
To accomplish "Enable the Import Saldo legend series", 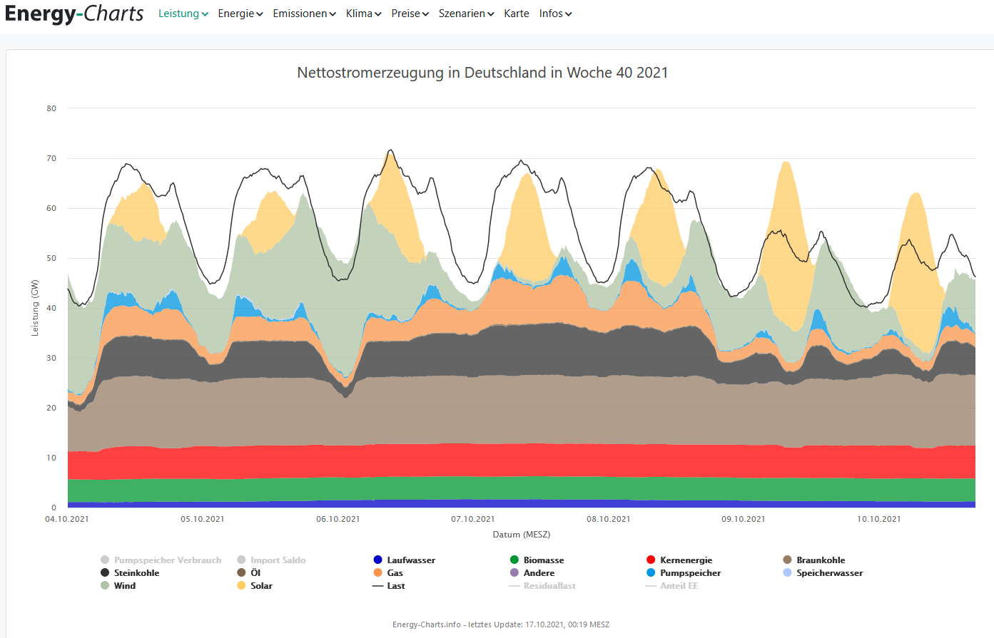I will 271,560.
